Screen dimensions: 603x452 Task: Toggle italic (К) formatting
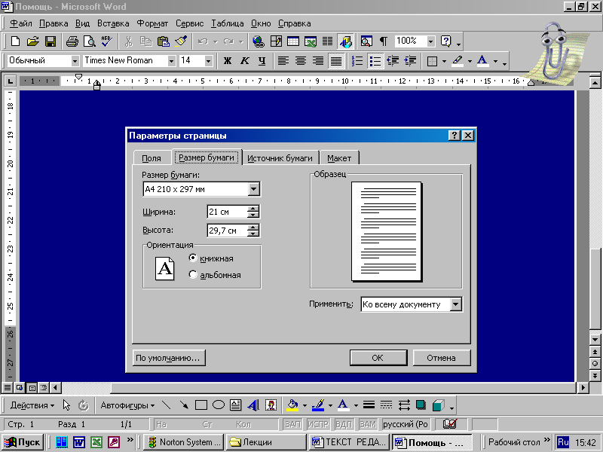click(244, 61)
